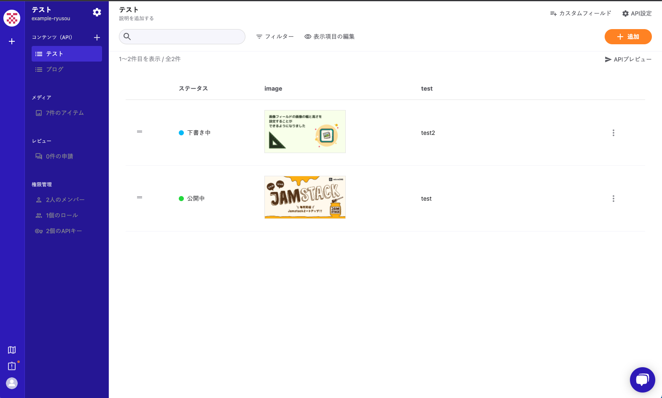
Task: Open the JAMSTACK image thumbnail
Action: point(305,197)
